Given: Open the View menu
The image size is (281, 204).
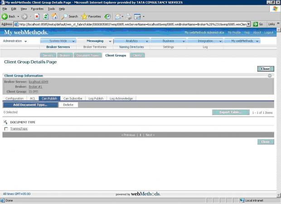Looking at the screenshot, I should 24,9.
